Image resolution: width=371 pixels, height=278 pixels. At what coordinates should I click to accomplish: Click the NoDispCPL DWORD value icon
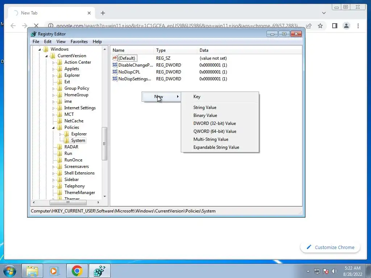tap(115, 72)
